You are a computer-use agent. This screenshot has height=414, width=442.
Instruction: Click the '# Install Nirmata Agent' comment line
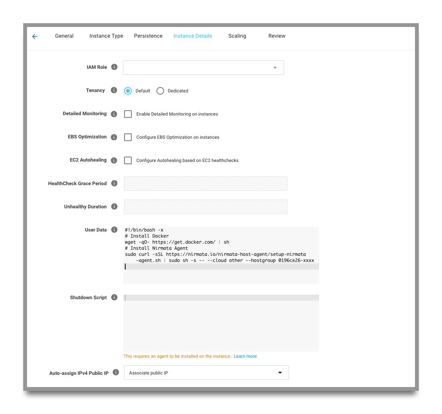[156, 248]
